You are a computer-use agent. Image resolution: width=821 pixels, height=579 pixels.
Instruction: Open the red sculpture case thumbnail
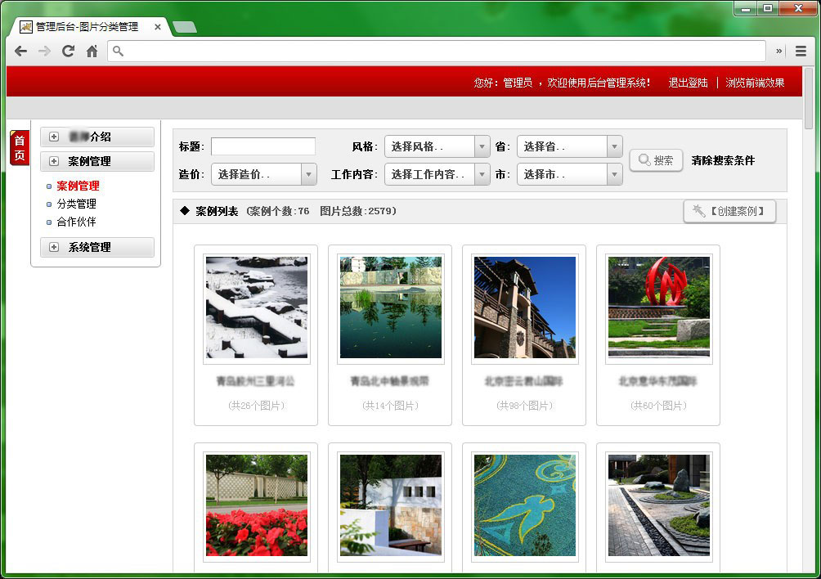(x=659, y=307)
